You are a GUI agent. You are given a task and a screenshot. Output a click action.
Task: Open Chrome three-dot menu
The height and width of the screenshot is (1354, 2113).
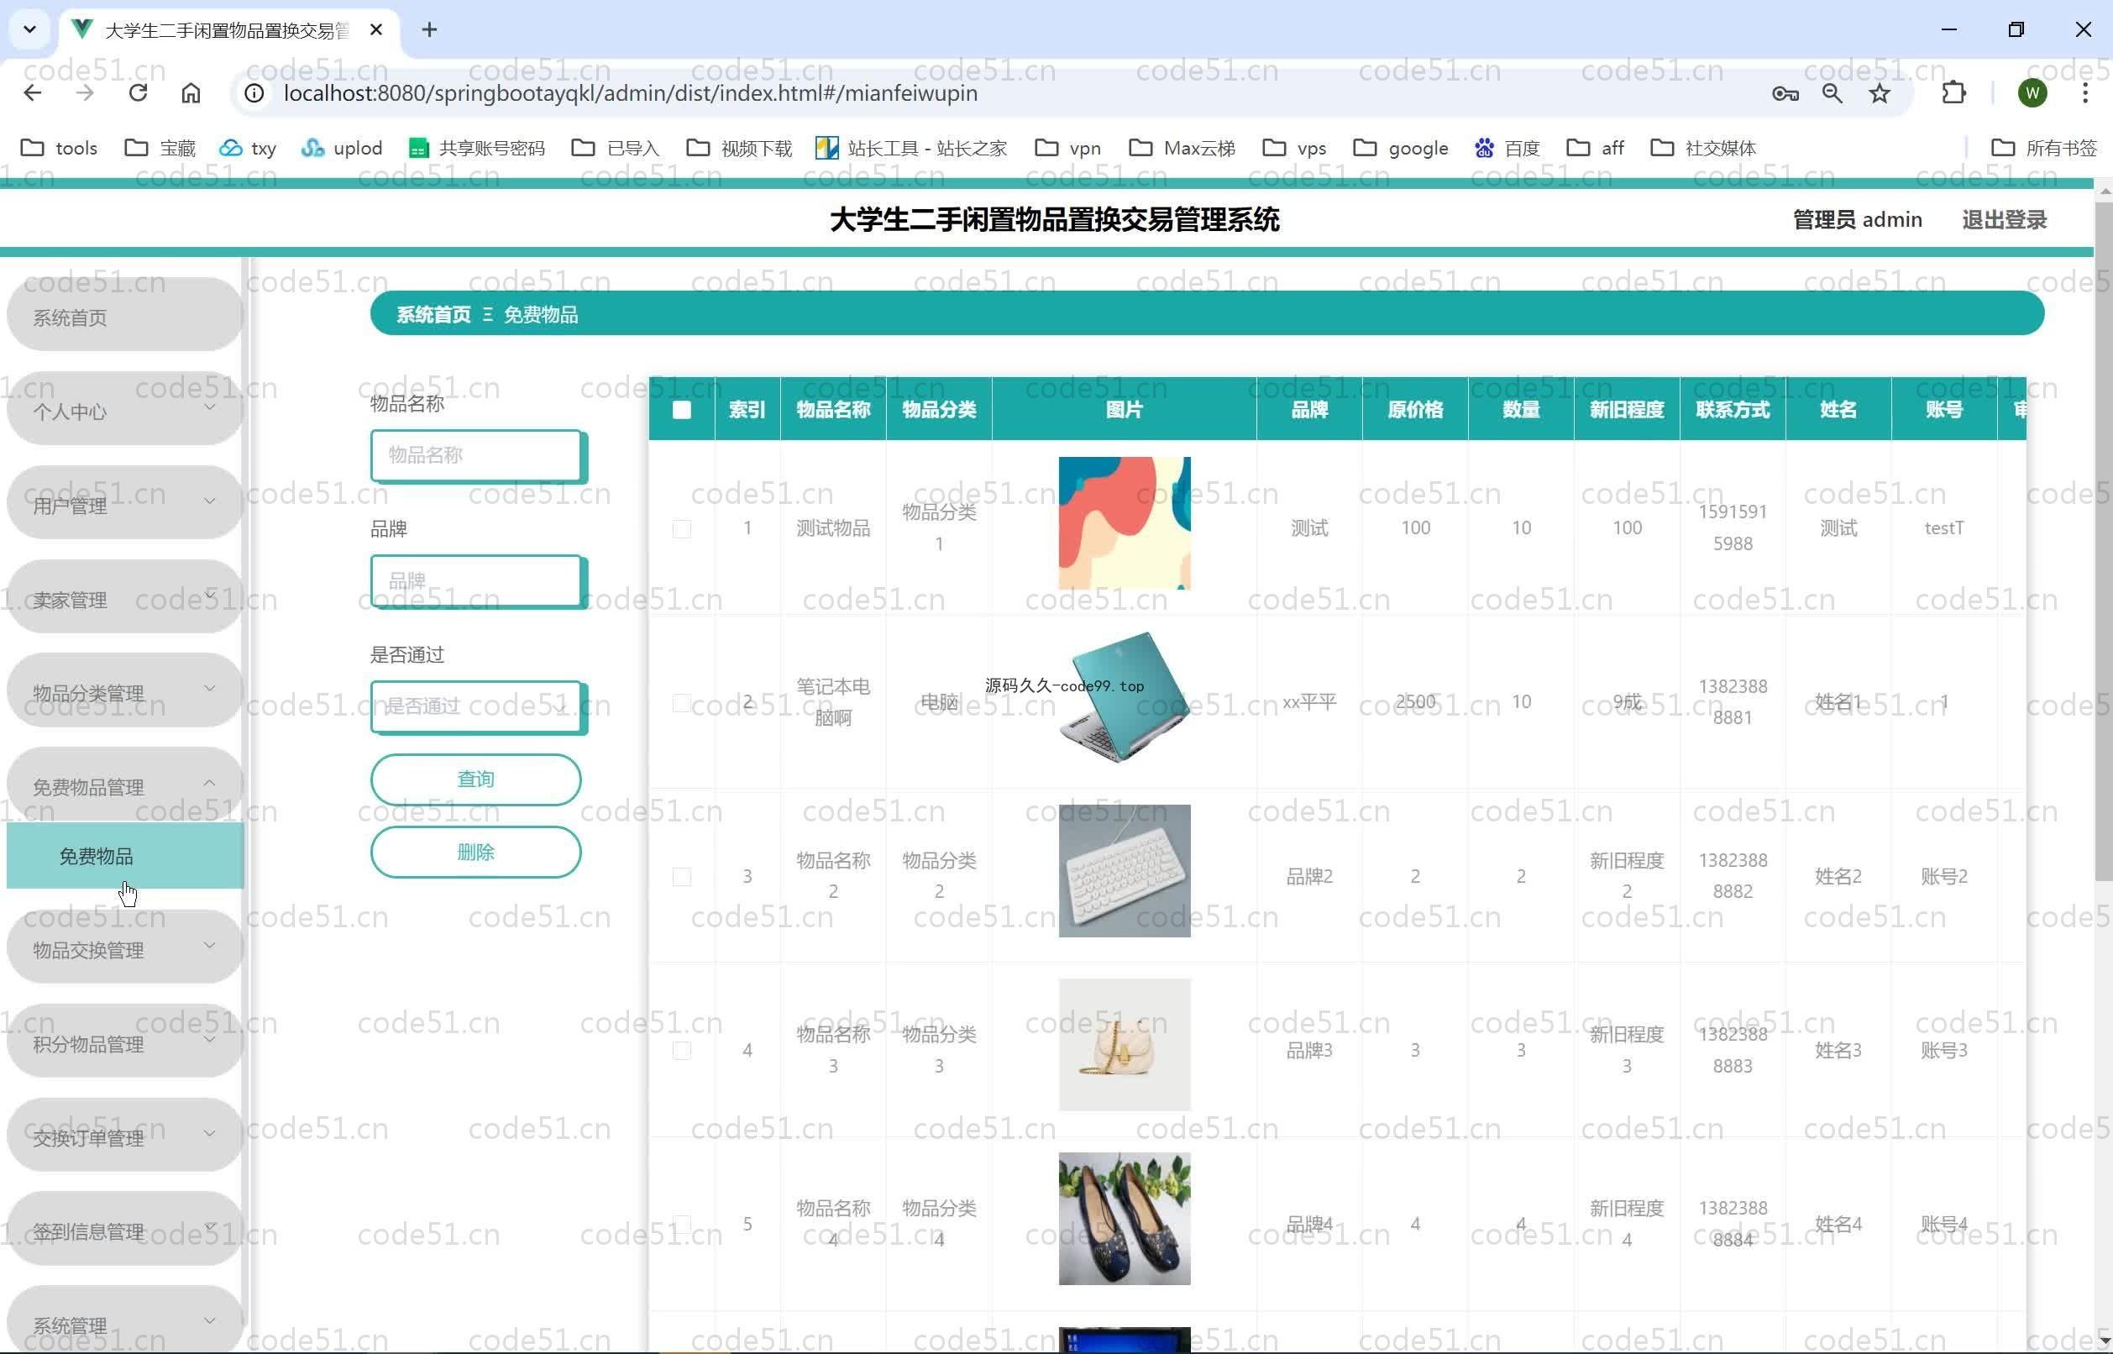2085,93
